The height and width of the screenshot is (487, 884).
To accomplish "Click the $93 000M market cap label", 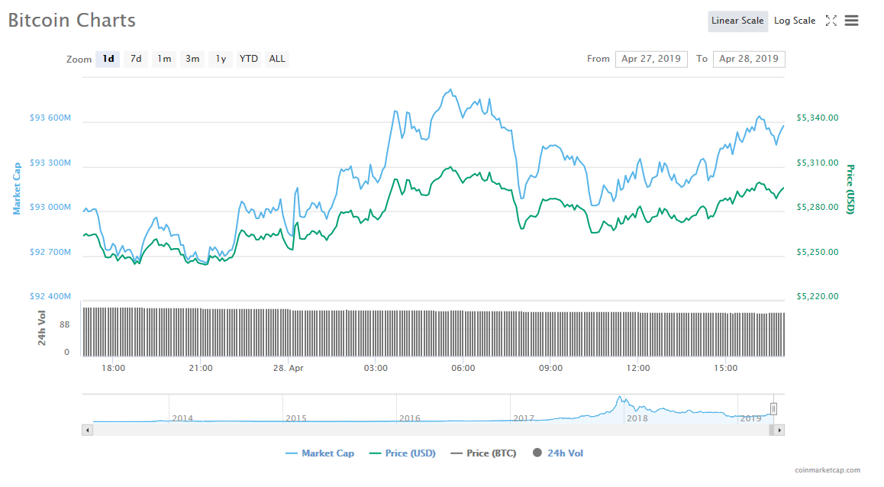I will pyautogui.click(x=50, y=208).
